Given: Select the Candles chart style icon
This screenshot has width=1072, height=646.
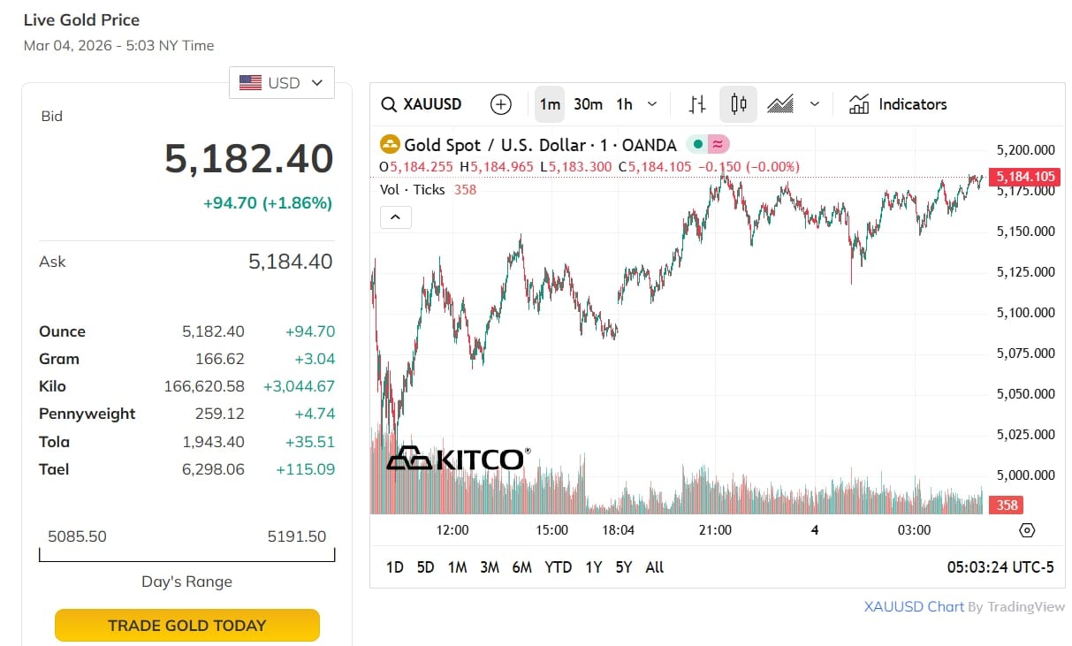Looking at the screenshot, I should pos(739,104).
